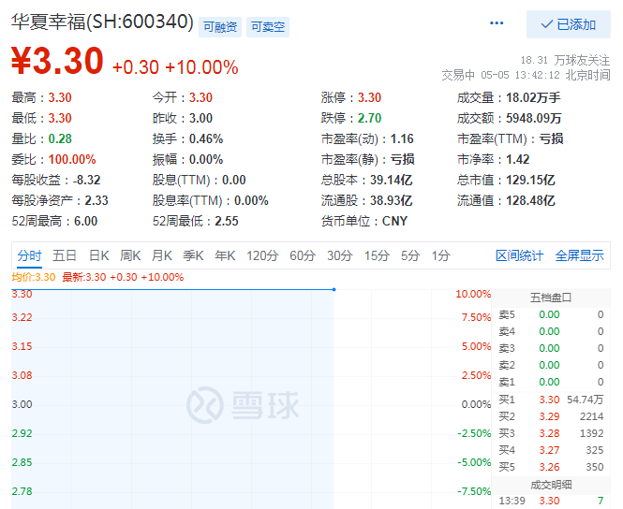This screenshot has width=623, height=509.
Task: Click the blue endpoint dot on the price line
Action: pyautogui.click(x=334, y=290)
